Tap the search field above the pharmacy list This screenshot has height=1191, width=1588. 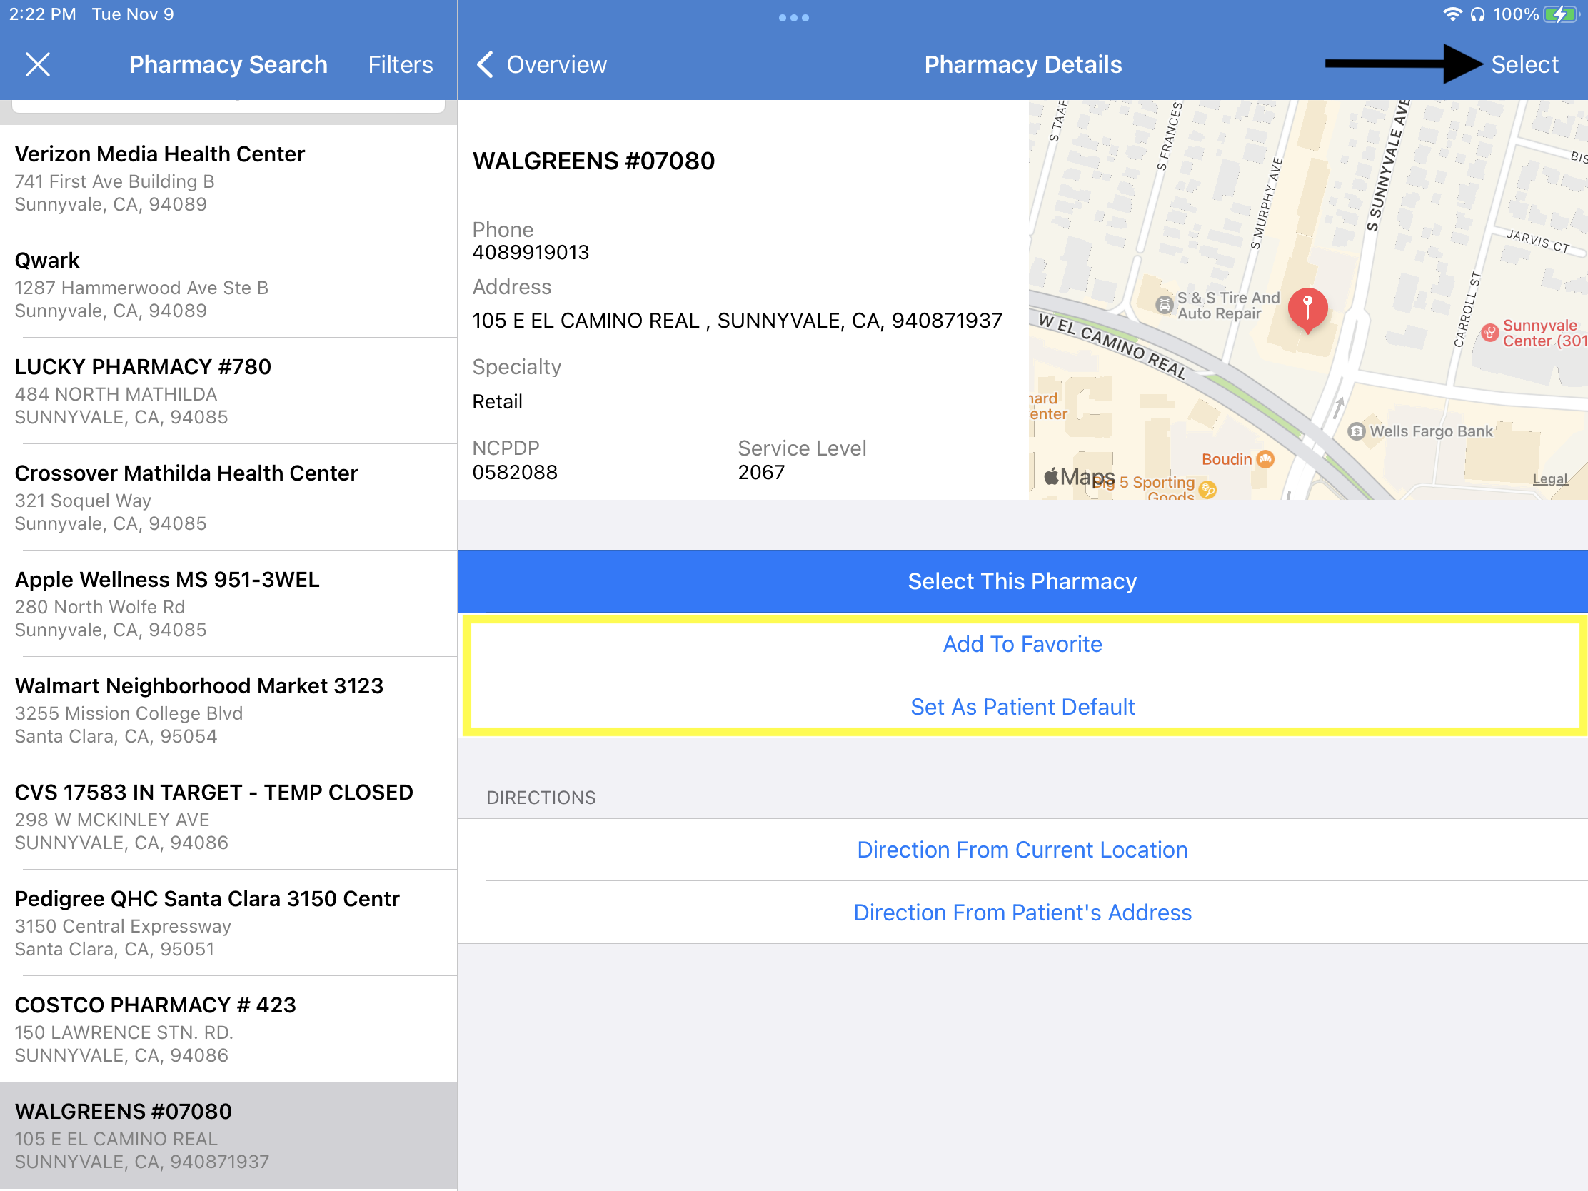click(x=228, y=106)
